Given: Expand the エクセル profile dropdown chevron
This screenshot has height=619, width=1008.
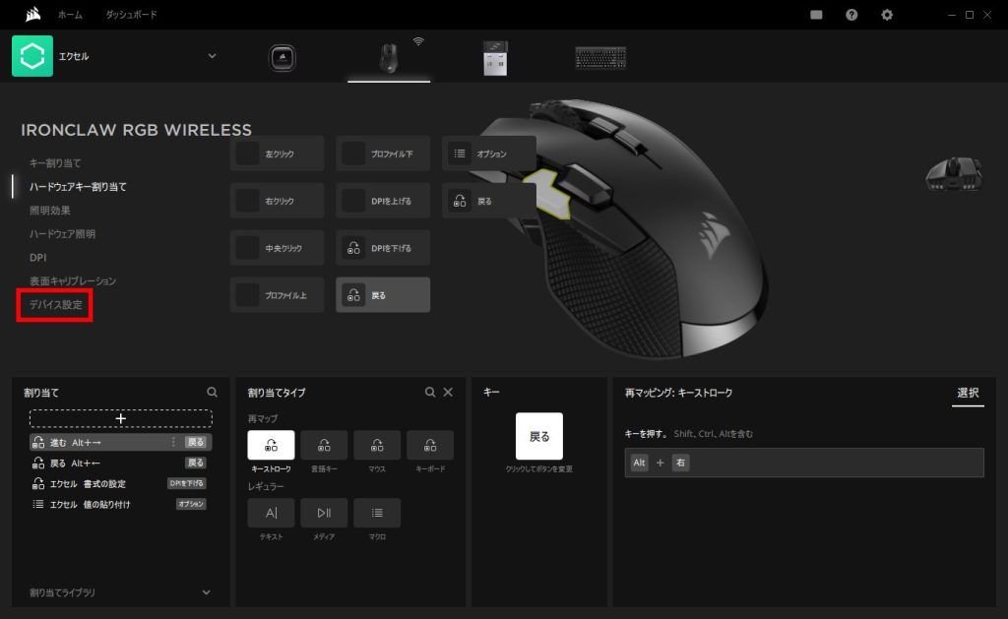Looking at the screenshot, I should [212, 56].
